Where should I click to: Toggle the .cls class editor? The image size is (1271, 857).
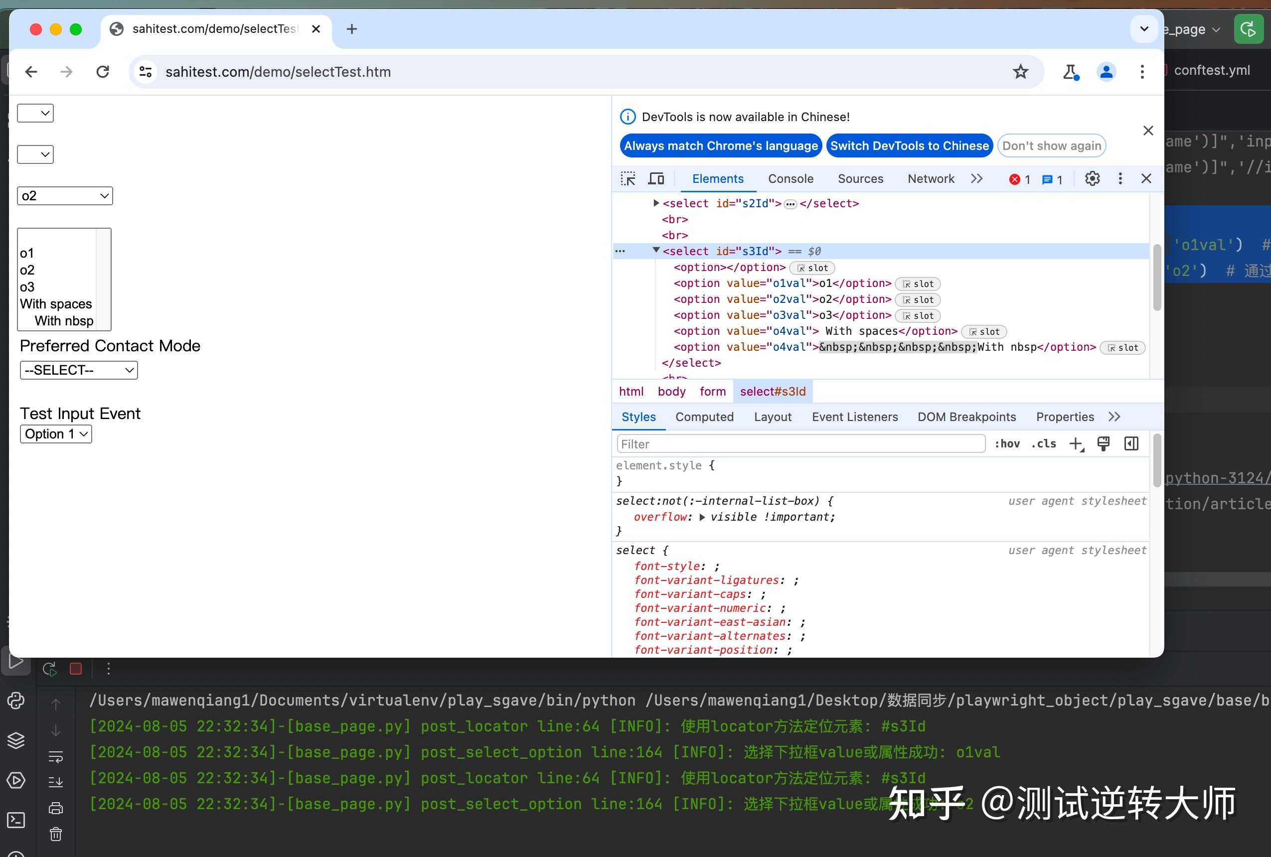1043,444
